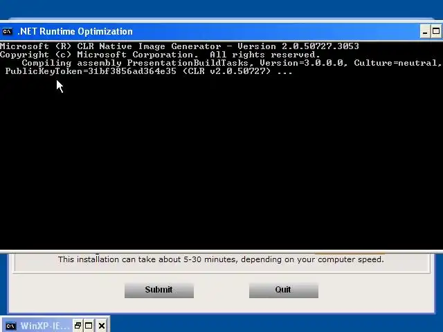This screenshot has width=443, height=332.
Task: Click the Quit button in the installer
Action: [x=283, y=290]
